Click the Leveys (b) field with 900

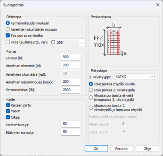(71, 57)
